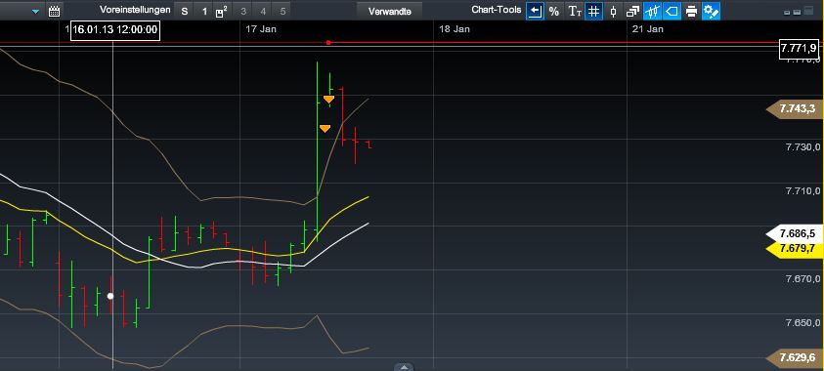Toggle the crossed candlestick chart tool
This screenshot has height=371, width=824.
(652, 11)
